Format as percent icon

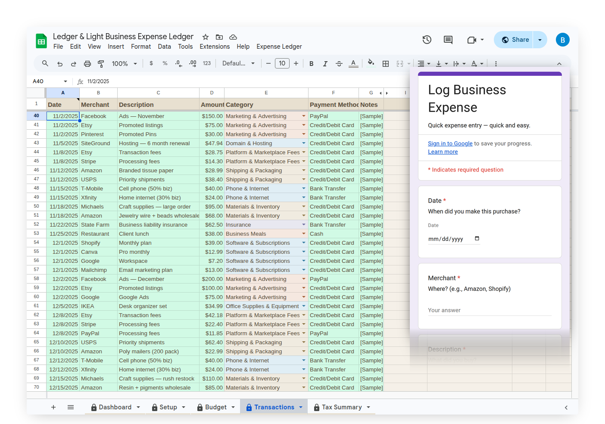click(165, 63)
